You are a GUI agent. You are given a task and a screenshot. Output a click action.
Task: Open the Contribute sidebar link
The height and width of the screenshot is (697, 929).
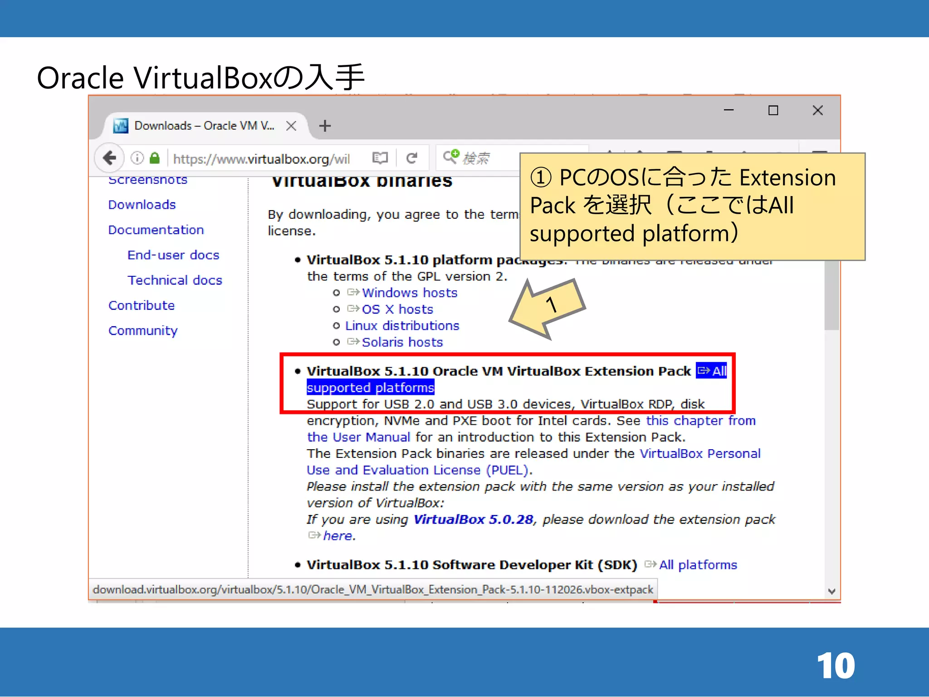(x=142, y=305)
